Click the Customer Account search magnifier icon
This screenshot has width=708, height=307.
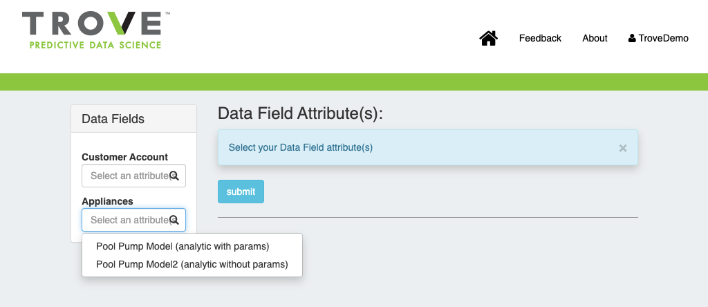[x=174, y=176]
